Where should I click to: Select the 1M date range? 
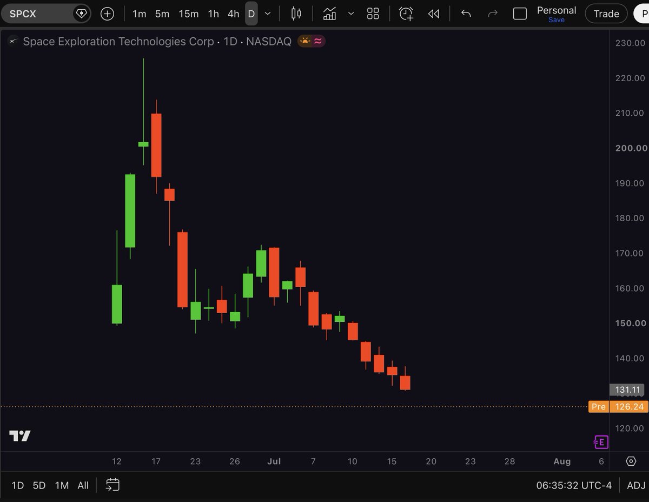pyautogui.click(x=62, y=485)
